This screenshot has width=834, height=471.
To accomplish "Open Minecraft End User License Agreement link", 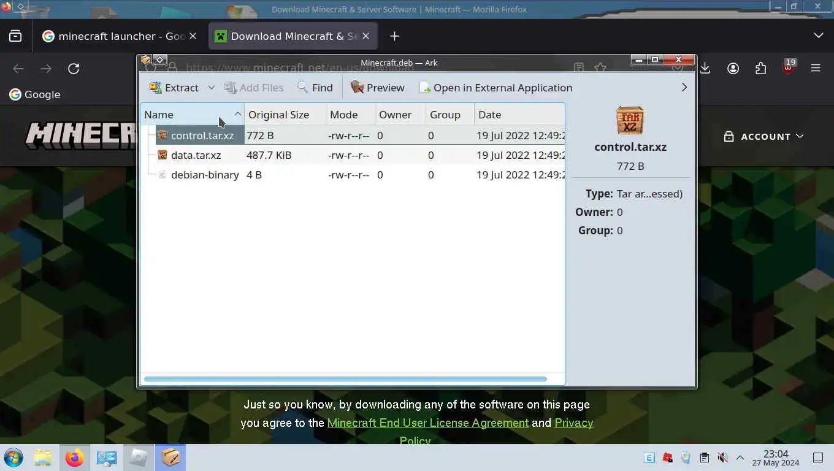I will 428,423.
